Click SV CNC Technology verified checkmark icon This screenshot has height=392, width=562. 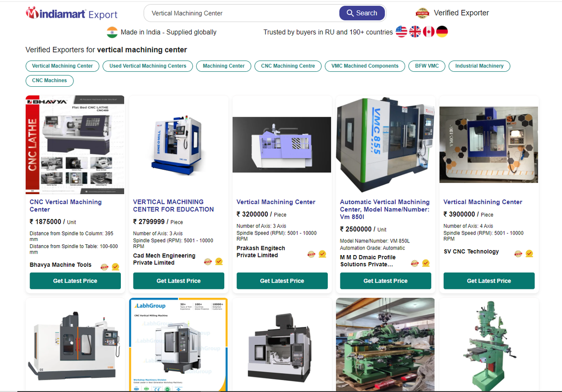click(529, 254)
